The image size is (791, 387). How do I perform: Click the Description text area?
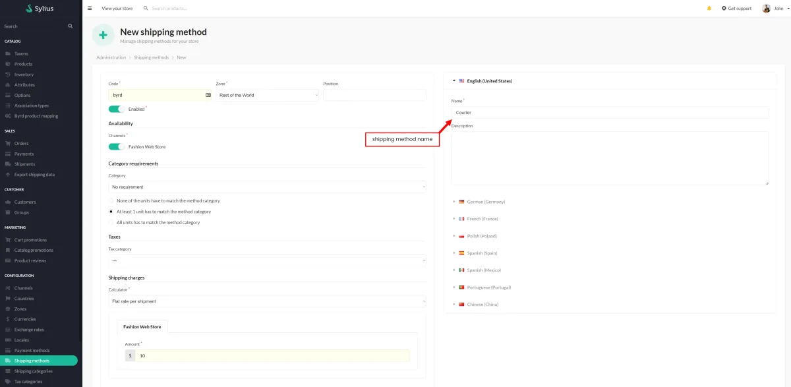point(610,158)
